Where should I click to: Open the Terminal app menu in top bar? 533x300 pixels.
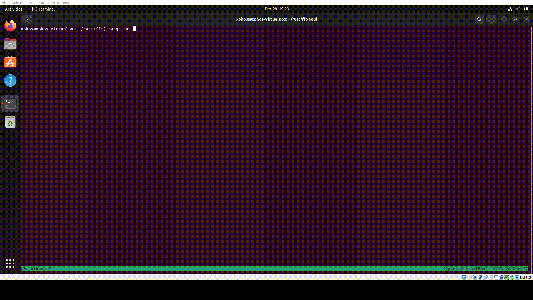coord(44,9)
